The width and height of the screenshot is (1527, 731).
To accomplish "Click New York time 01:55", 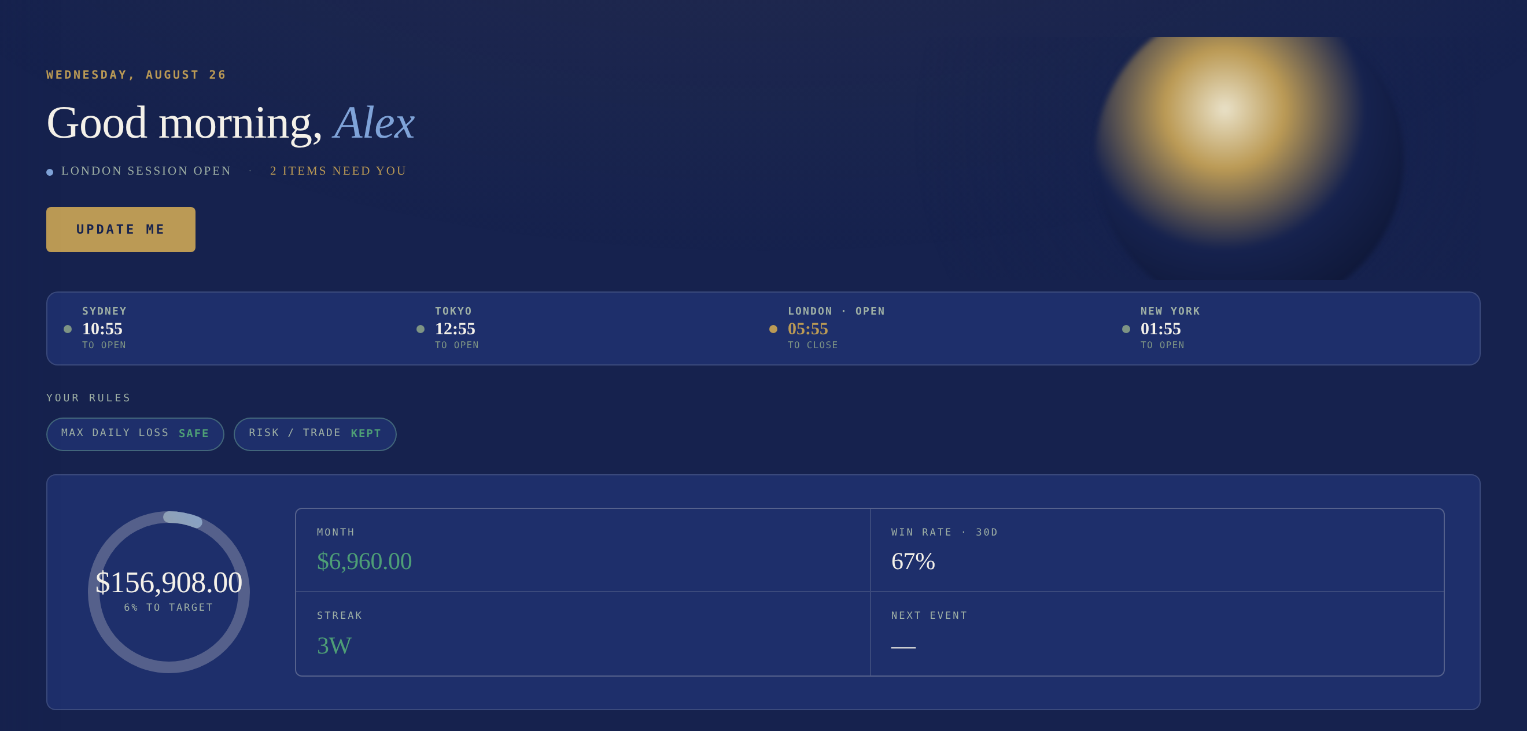I will 1160,328.
